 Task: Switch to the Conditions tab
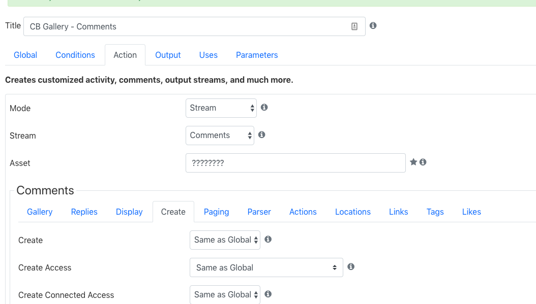(x=75, y=55)
